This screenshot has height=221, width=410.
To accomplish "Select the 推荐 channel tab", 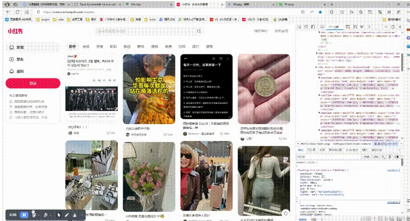I will click(x=73, y=46).
